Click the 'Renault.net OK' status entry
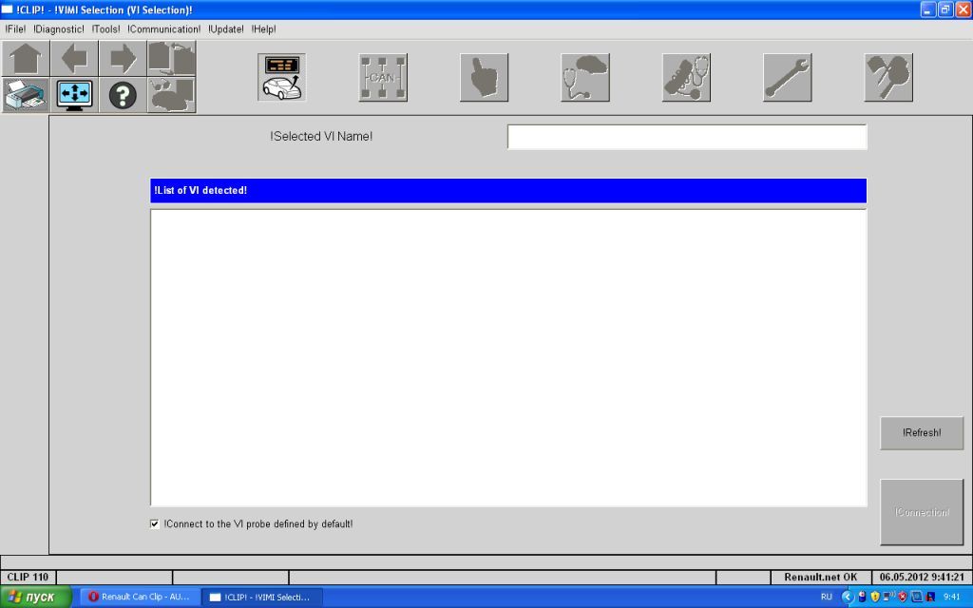The height and width of the screenshot is (608, 973). pyautogui.click(x=820, y=577)
